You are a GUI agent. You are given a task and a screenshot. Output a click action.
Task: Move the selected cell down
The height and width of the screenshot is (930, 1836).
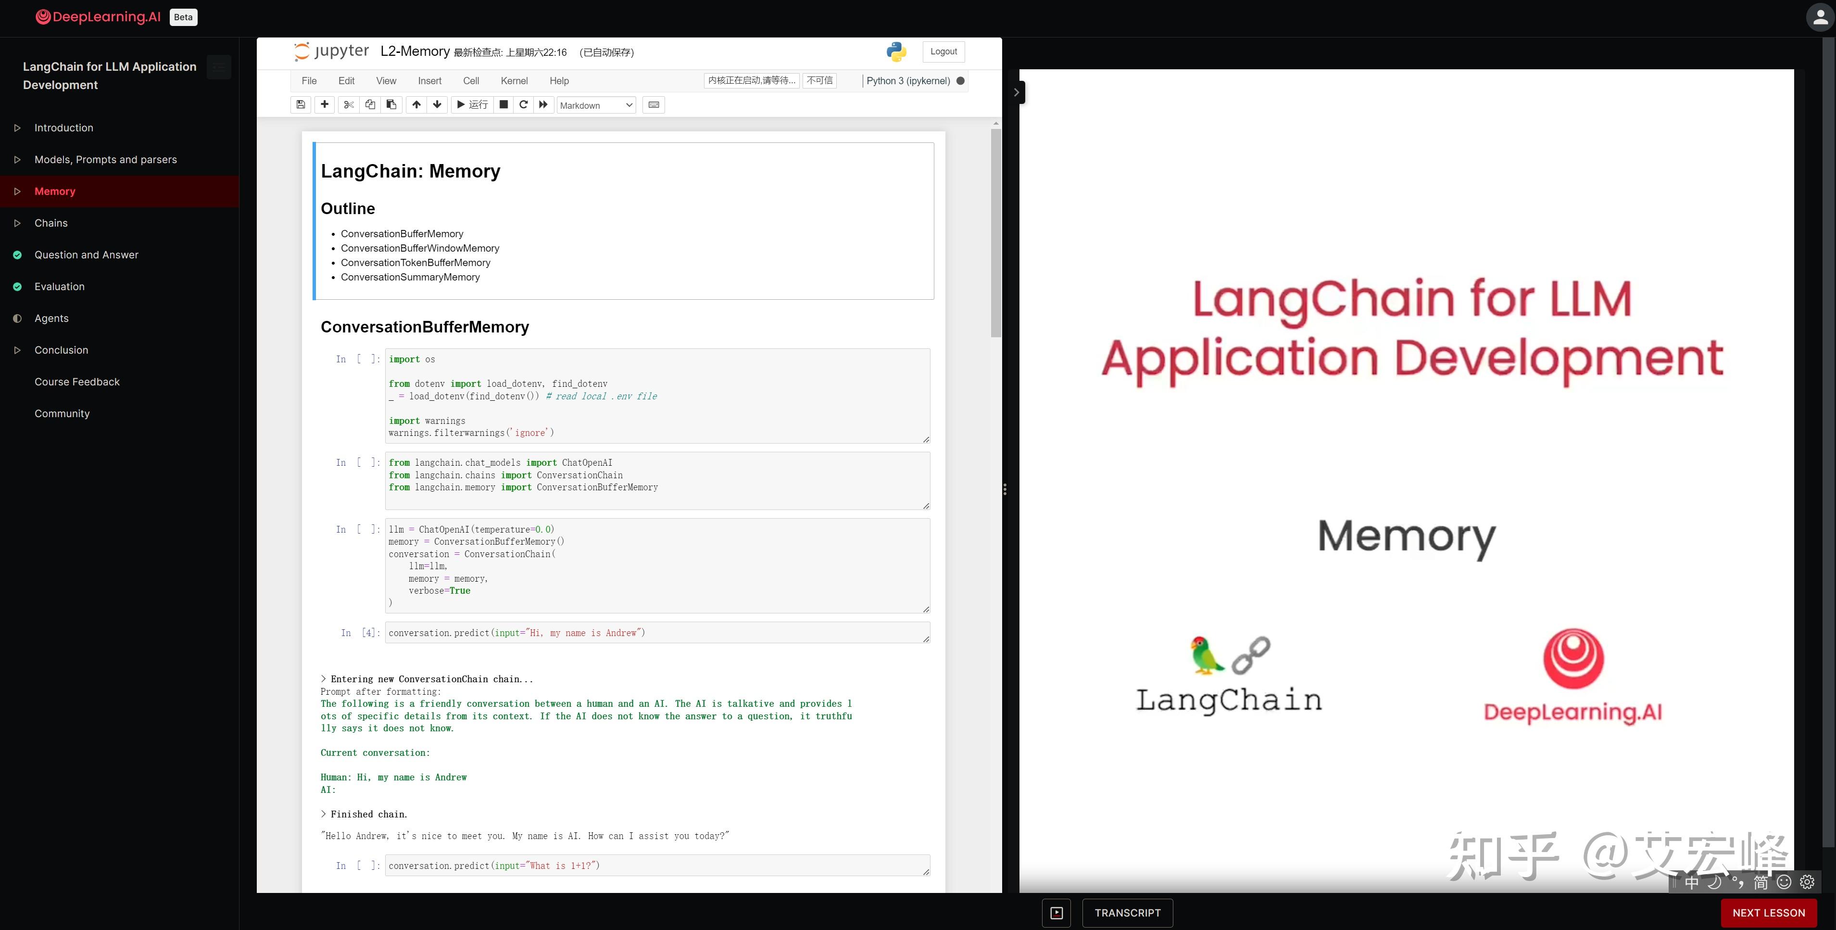point(438,105)
